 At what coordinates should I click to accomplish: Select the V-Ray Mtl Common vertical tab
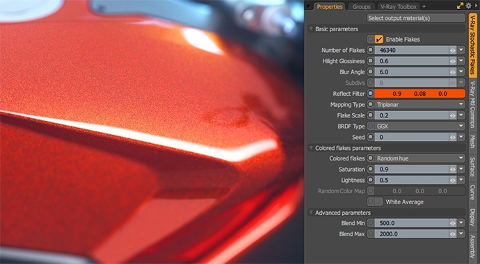coord(473,104)
